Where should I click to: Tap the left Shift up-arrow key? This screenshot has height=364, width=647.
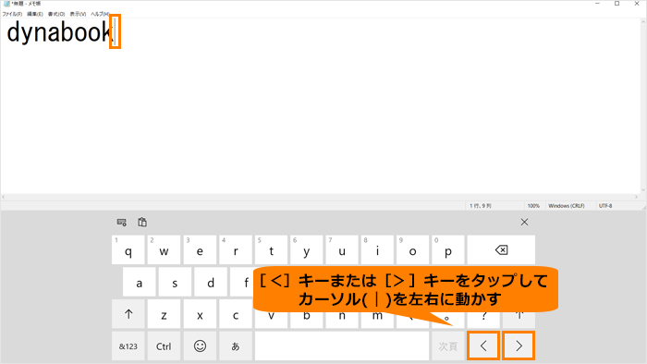click(128, 314)
